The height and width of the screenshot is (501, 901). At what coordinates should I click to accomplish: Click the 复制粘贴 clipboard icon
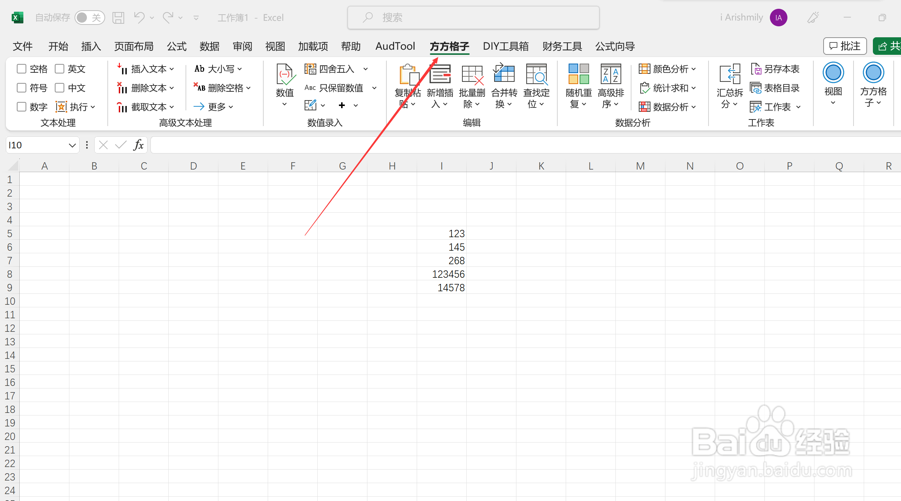(x=409, y=75)
